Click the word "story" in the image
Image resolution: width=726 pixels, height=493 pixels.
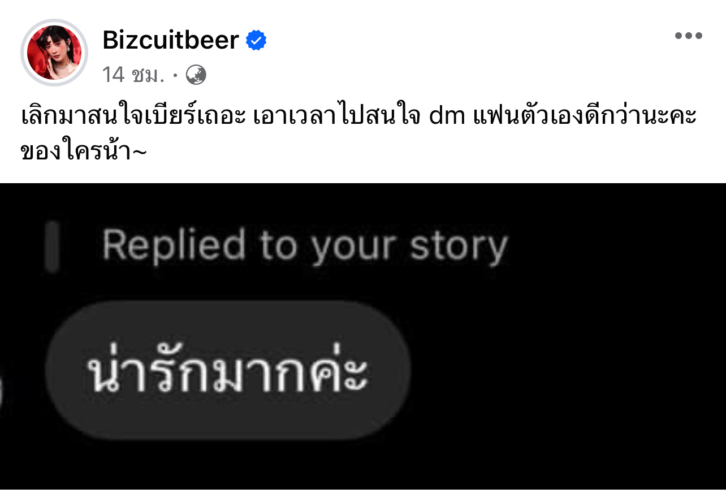coord(459,248)
